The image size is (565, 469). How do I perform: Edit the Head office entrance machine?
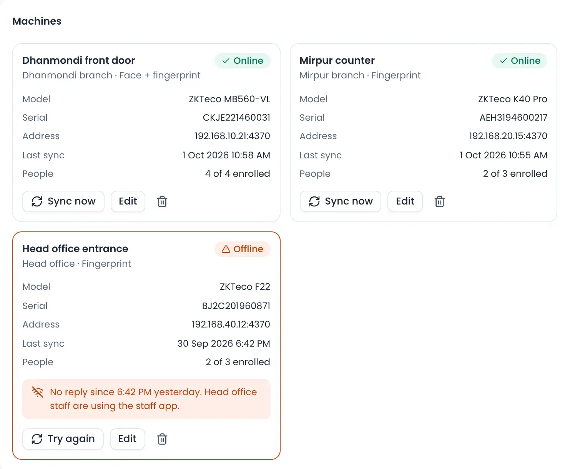(127, 439)
